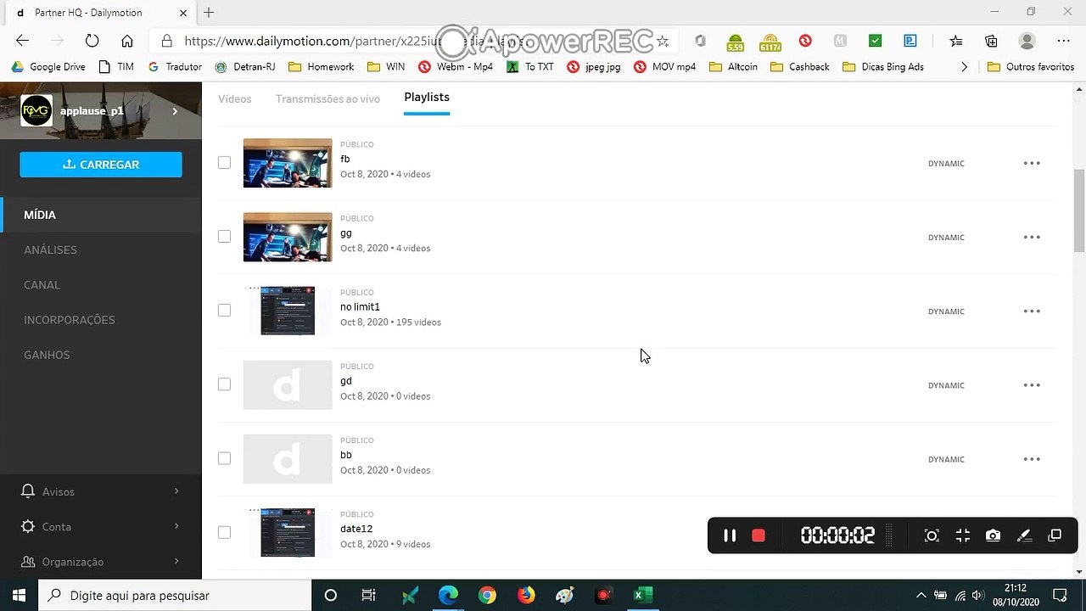The width and height of the screenshot is (1086, 611).
Task: Tick the checkbox for playlist no limit1
Action: pyautogui.click(x=224, y=310)
